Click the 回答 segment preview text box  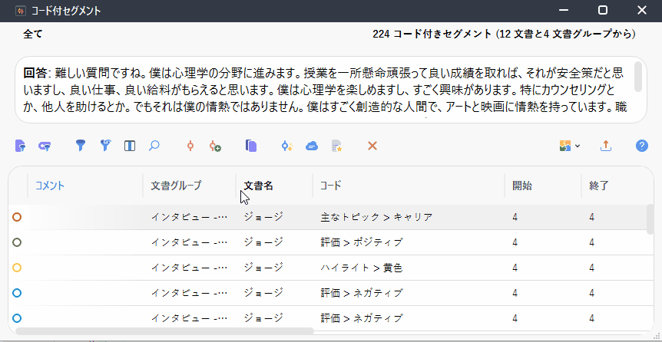[331, 90]
